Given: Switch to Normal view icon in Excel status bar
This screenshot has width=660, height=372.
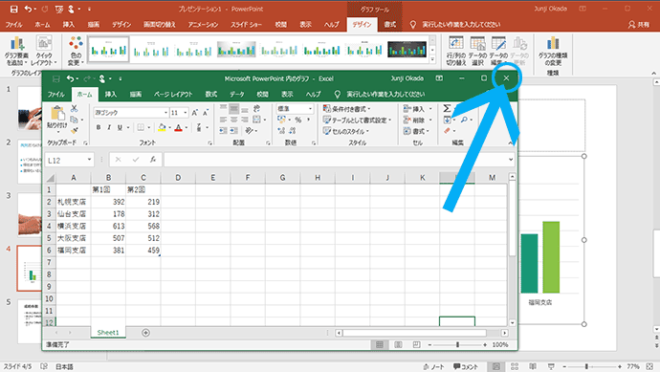Looking at the screenshot, I should click(379, 344).
